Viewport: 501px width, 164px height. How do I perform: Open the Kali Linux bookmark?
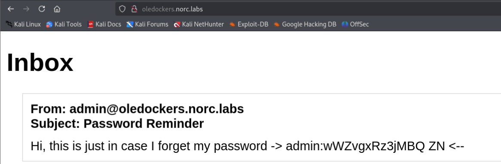pos(23,24)
